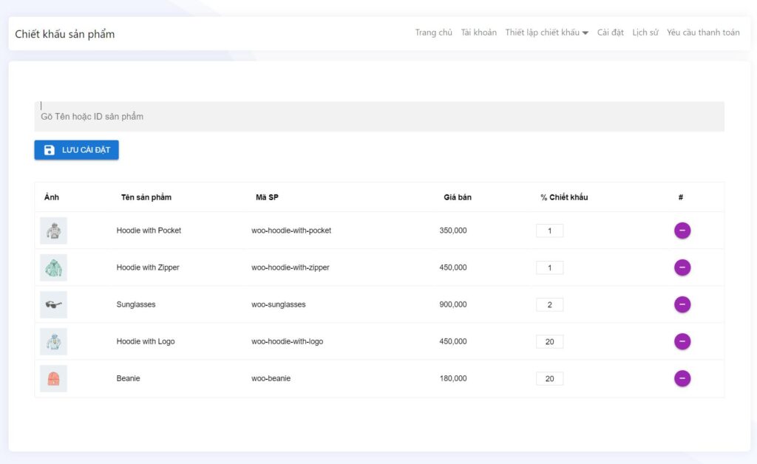Remove Hoodie with Pocket using minus icon
The image size is (757, 464).
coord(682,231)
